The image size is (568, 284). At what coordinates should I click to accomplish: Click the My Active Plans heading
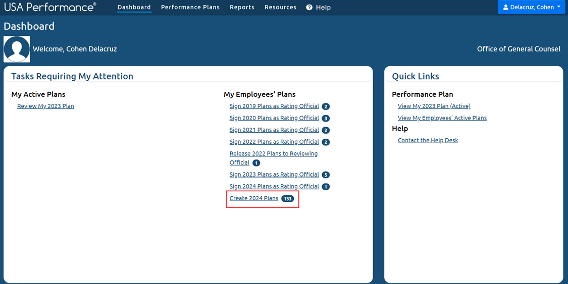(38, 94)
